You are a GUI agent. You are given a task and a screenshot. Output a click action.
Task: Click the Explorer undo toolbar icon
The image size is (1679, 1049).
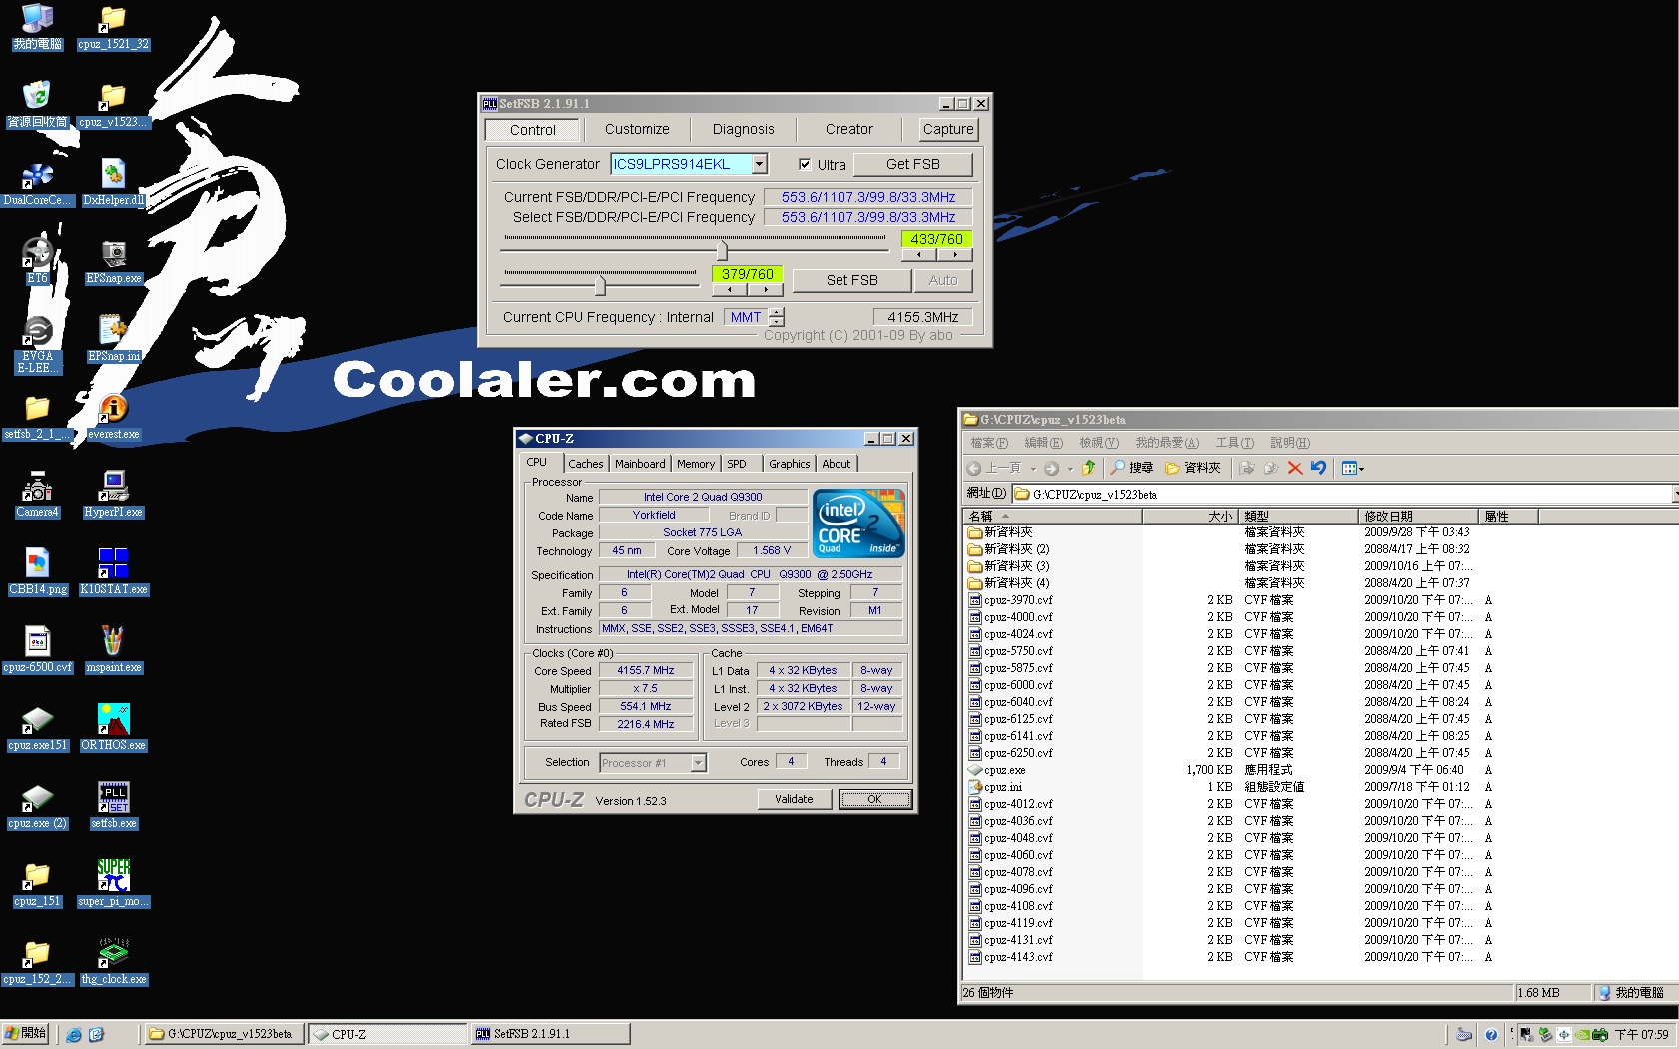coord(1318,467)
